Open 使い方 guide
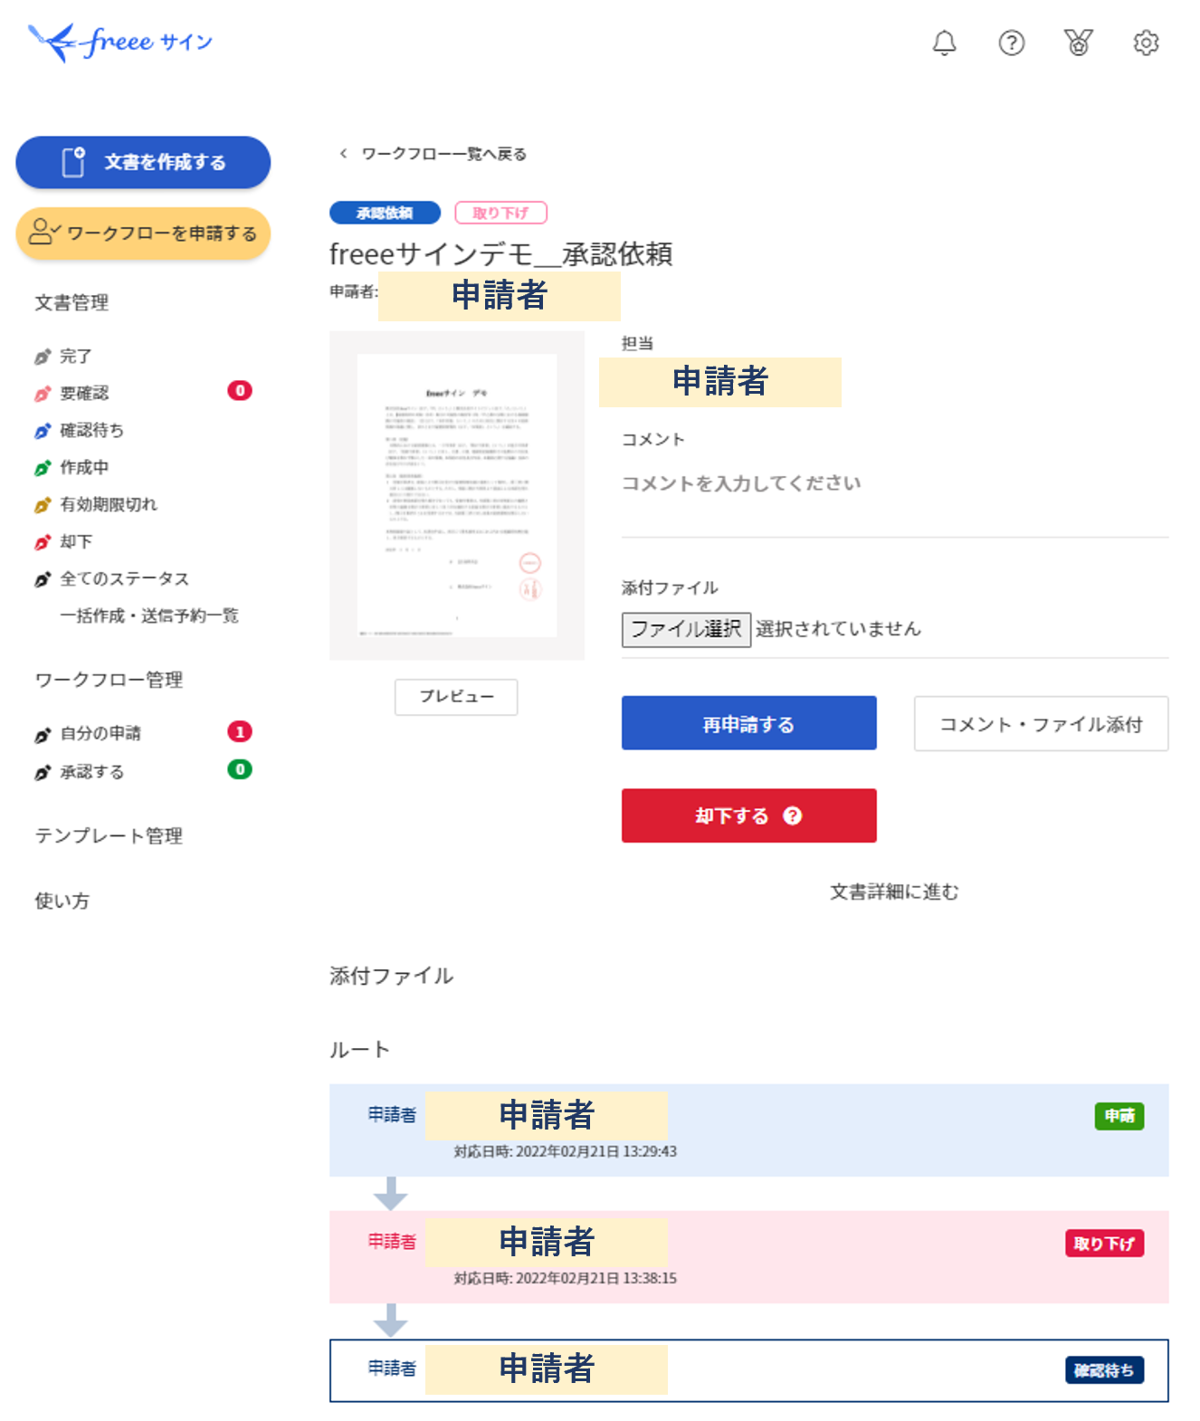 click(62, 901)
